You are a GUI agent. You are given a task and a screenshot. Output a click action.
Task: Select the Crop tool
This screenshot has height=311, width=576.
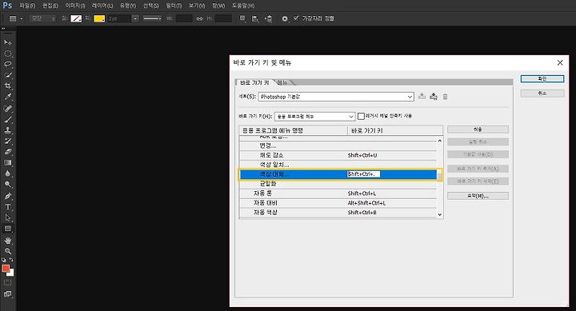pos(8,86)
